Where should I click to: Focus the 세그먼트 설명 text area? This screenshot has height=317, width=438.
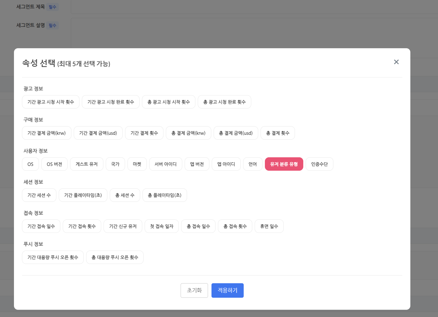tap(254, 33)
